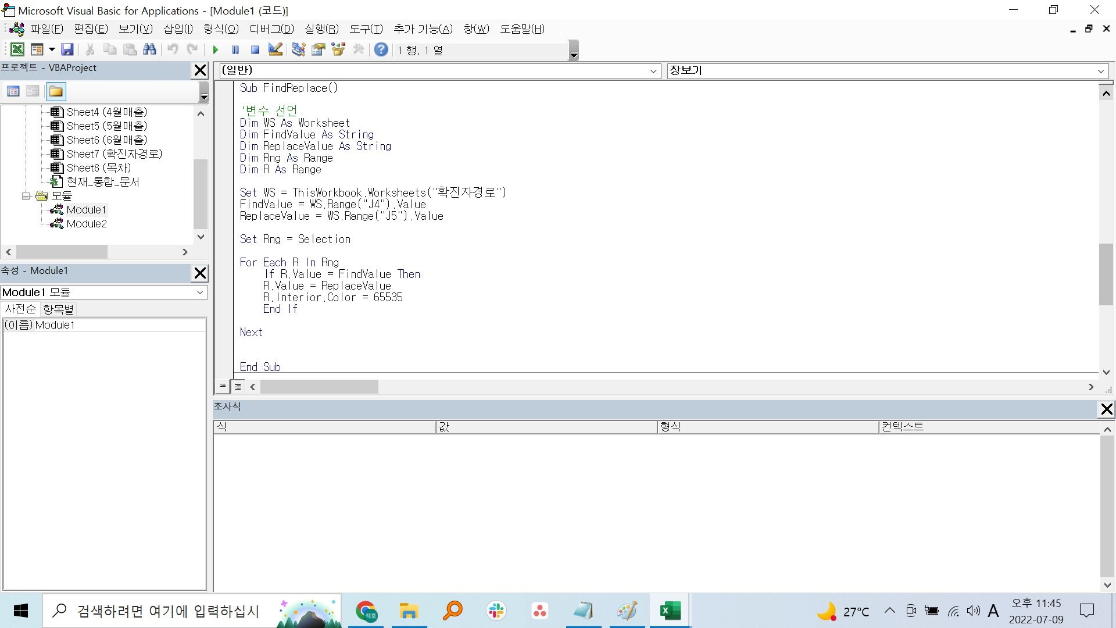Click the View Microsoft Excel icon
The image size is (1116, 628).
coord(17,50)
